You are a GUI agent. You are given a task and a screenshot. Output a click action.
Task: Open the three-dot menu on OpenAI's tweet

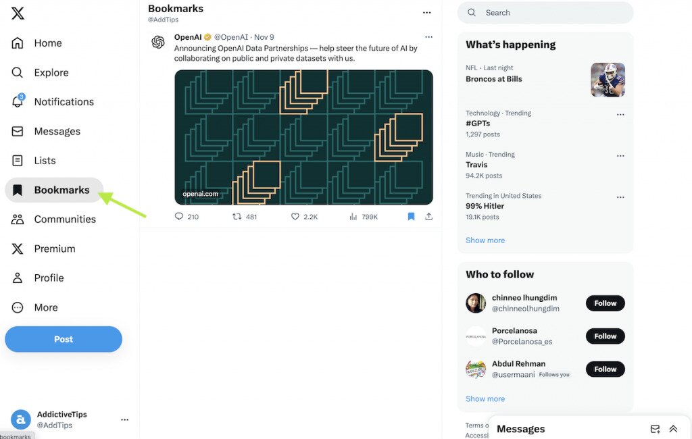coord(428,37)
